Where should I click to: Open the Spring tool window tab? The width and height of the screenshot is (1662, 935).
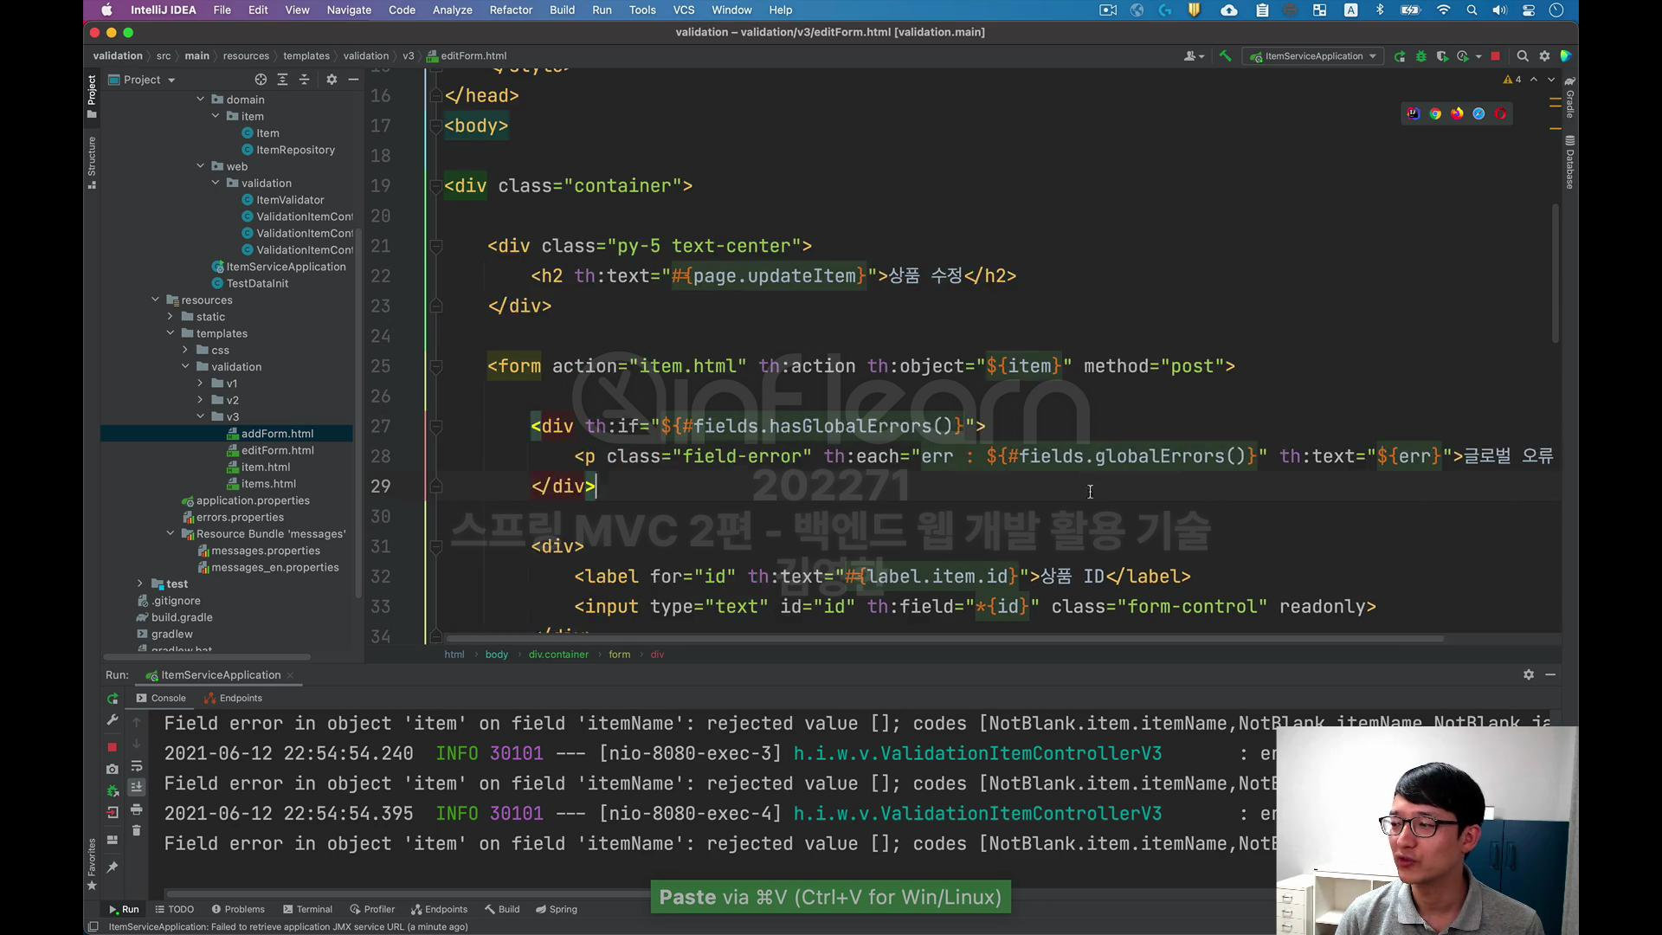pyautogui.click(x=557, y=909)
